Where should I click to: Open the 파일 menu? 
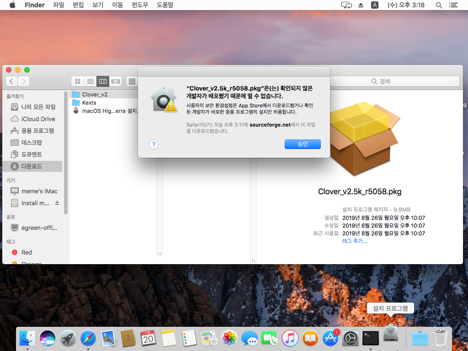pyautogui.click(x=58, y=5)
